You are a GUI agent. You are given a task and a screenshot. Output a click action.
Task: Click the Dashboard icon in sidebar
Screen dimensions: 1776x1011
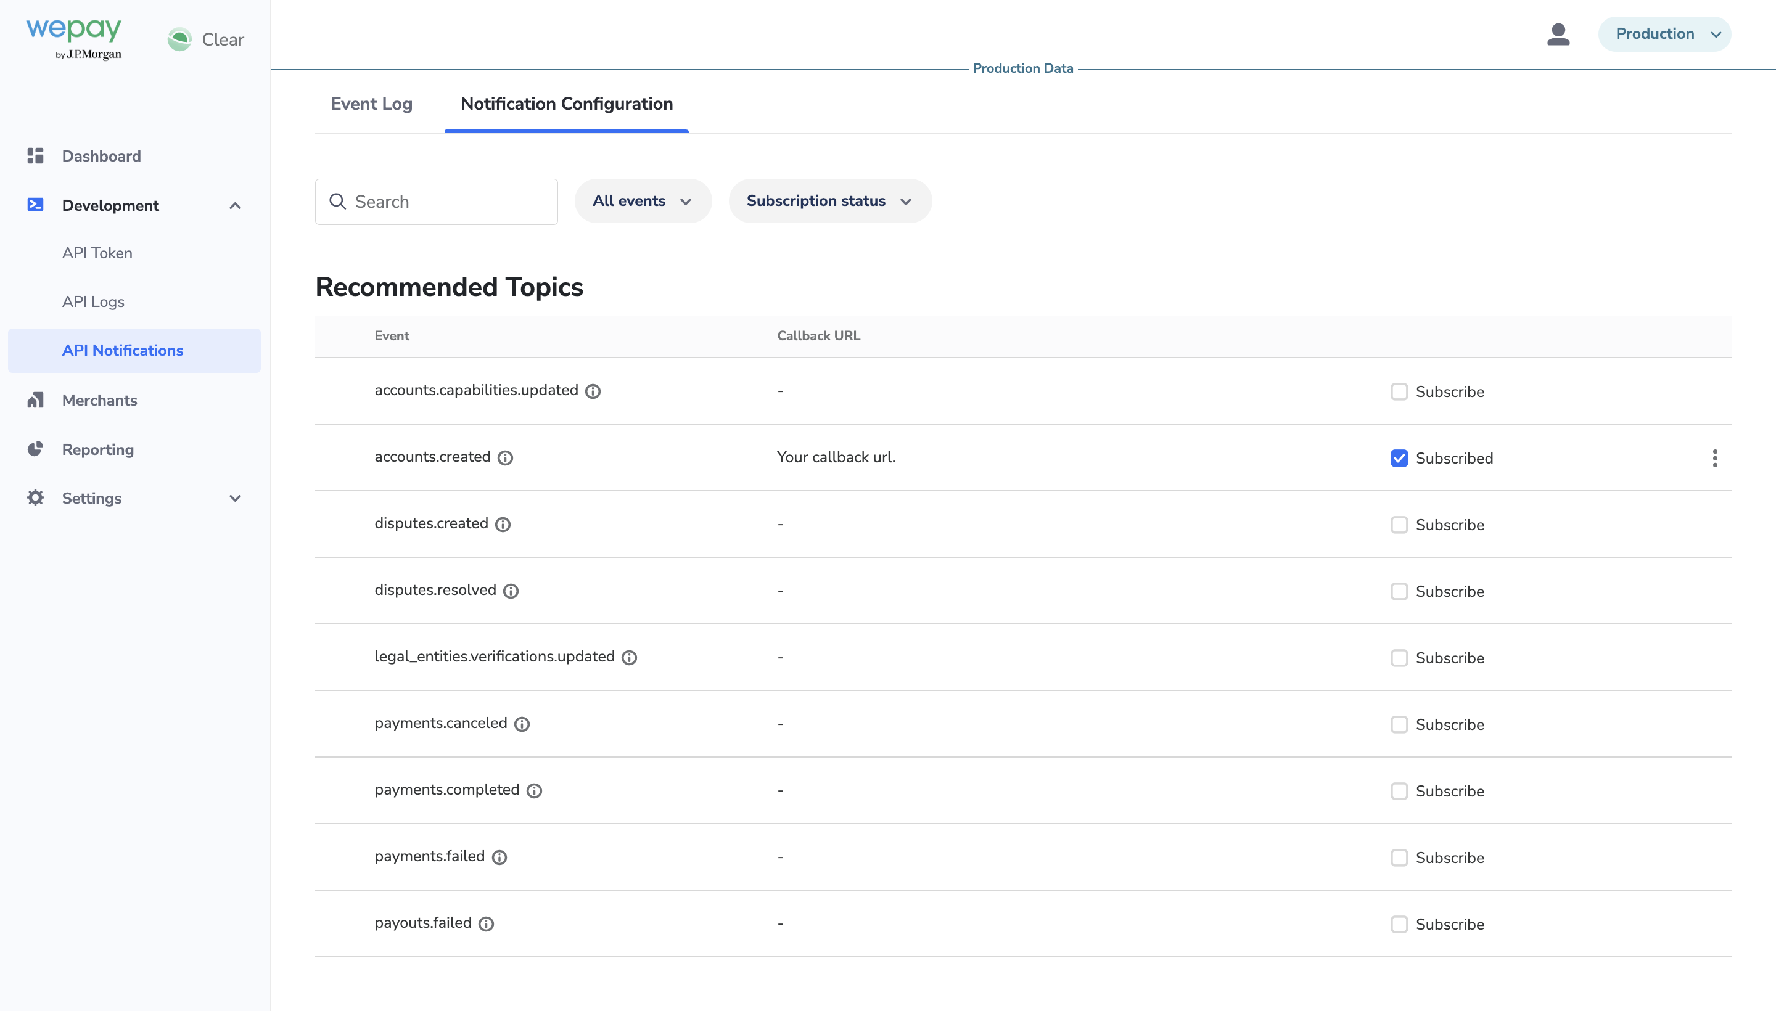click(x=35, y=155)
